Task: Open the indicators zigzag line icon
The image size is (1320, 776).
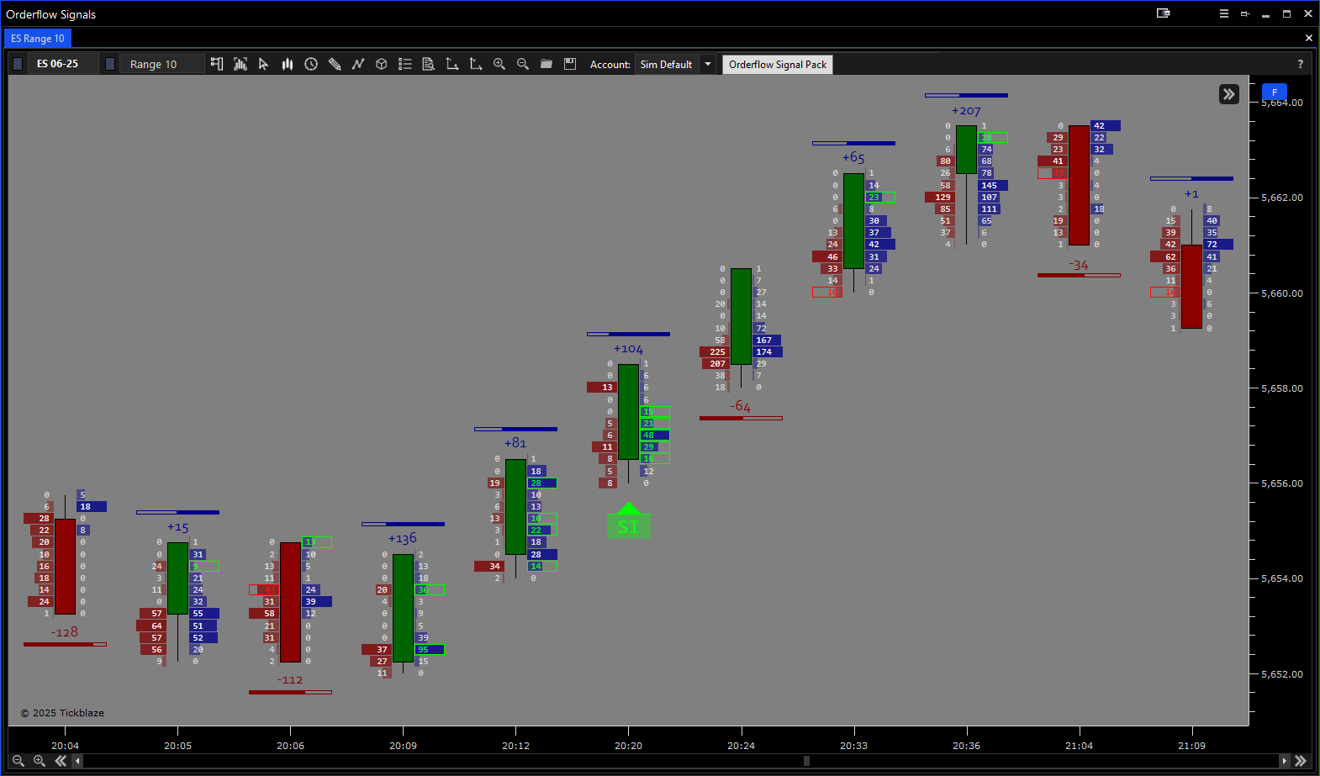Action: (x=358, y=64)
